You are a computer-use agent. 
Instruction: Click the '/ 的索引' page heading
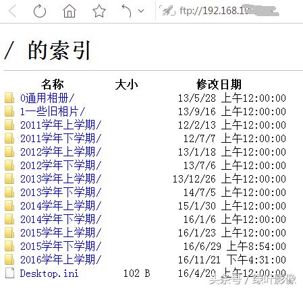47,51
